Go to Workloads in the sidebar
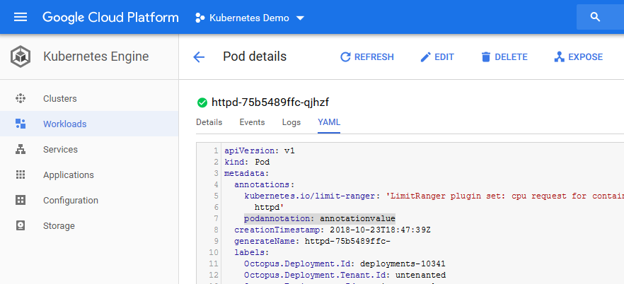Image resolution: width=624 pixels, height=284 pixels. (x=64, y=124)
